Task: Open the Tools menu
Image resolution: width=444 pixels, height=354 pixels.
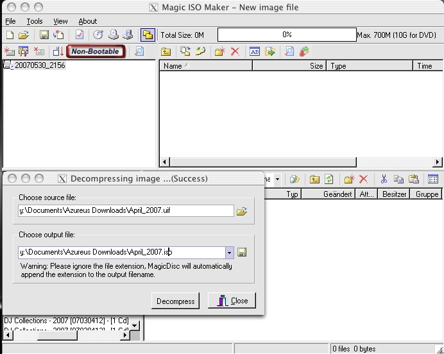Action: pos(35,21)
